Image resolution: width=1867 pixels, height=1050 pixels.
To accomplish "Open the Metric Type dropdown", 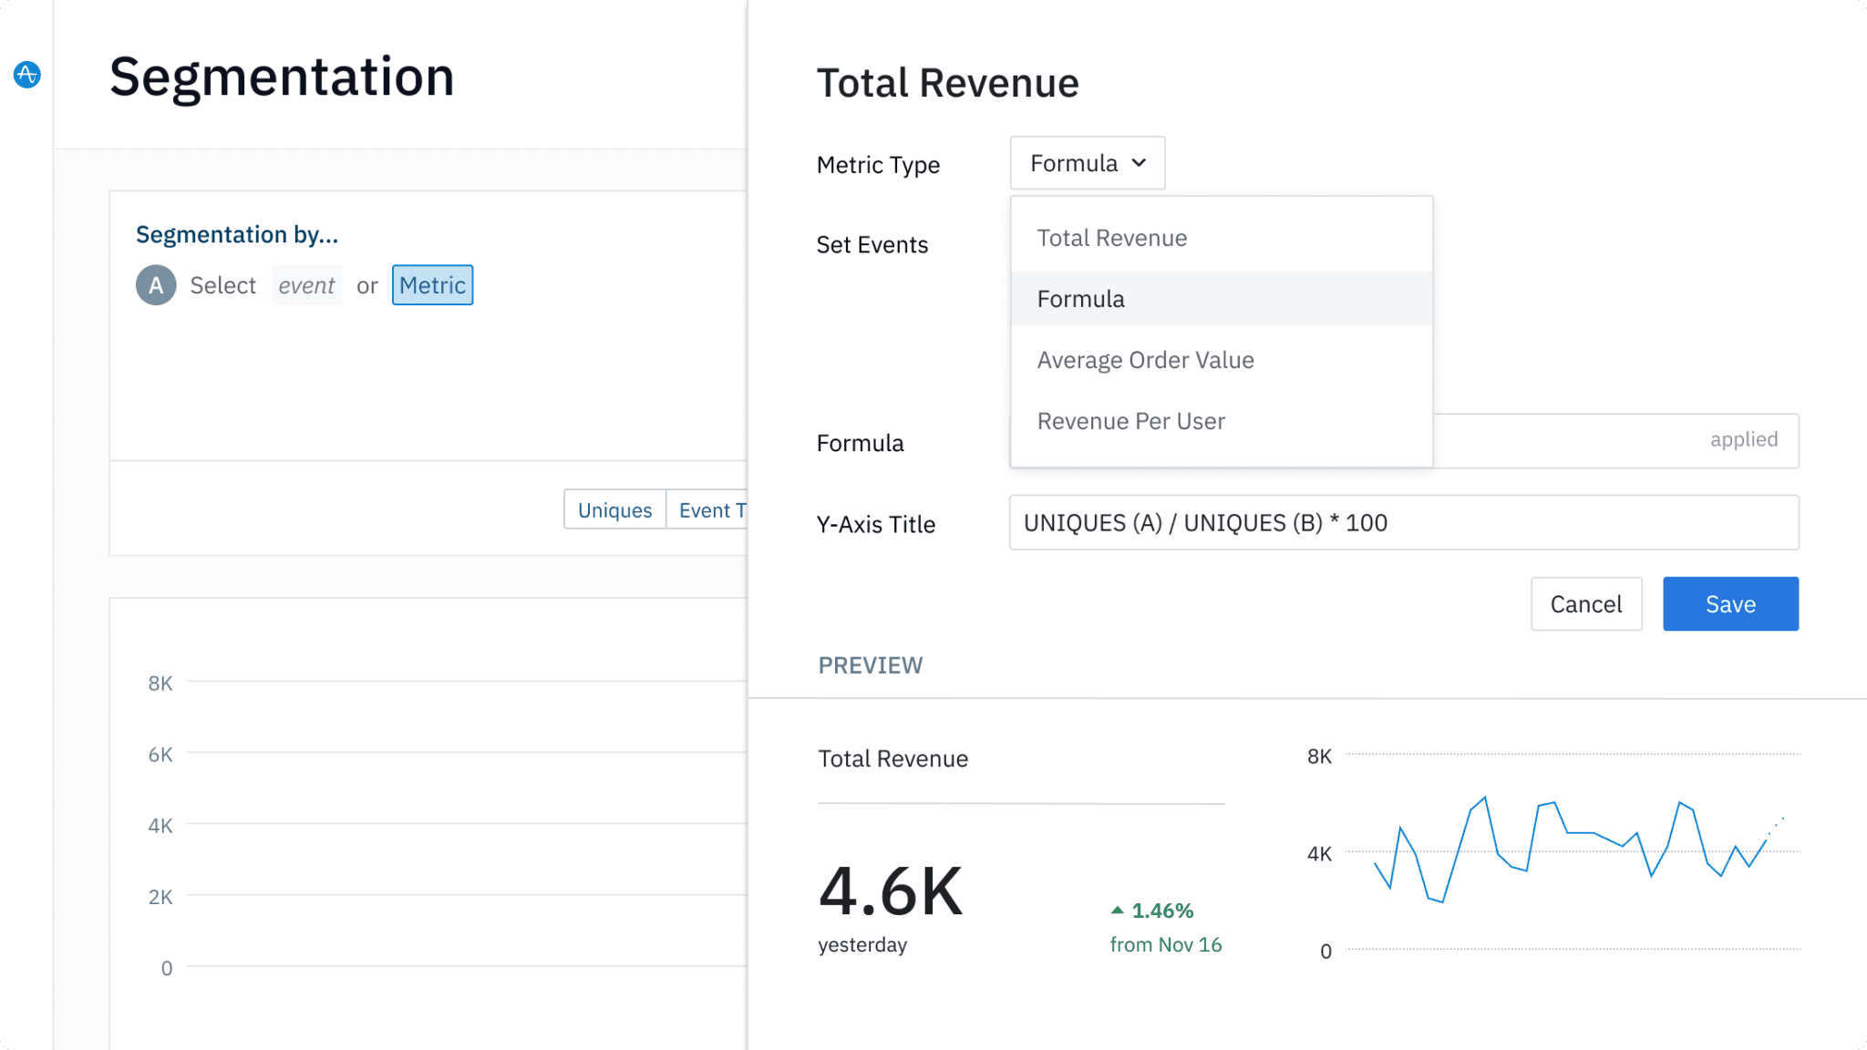I will coord(1087,163).
